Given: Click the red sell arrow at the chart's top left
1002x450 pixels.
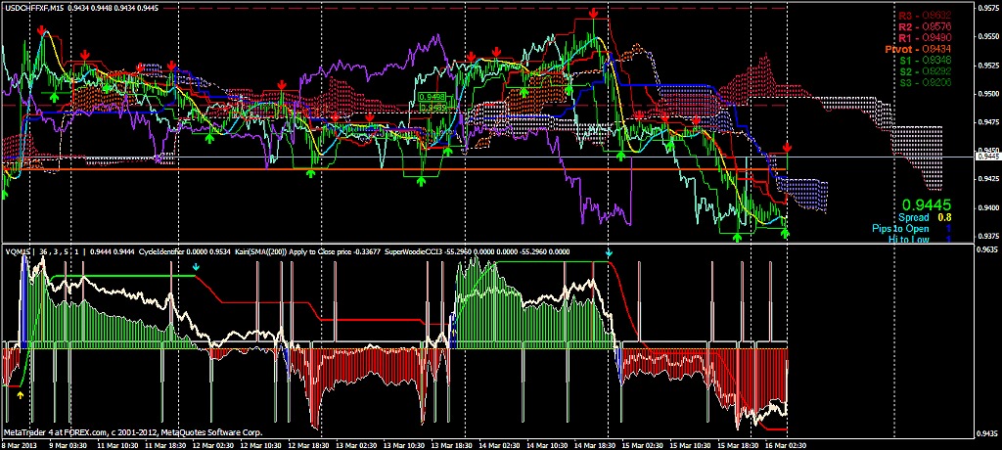Looking at the screenshot, I should click(x=41, y=30).
